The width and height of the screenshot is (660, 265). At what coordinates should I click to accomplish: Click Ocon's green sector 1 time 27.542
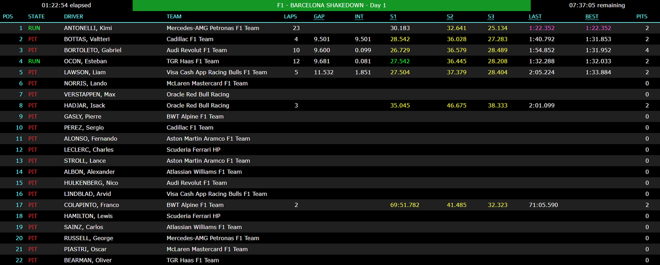pos(400,61)
